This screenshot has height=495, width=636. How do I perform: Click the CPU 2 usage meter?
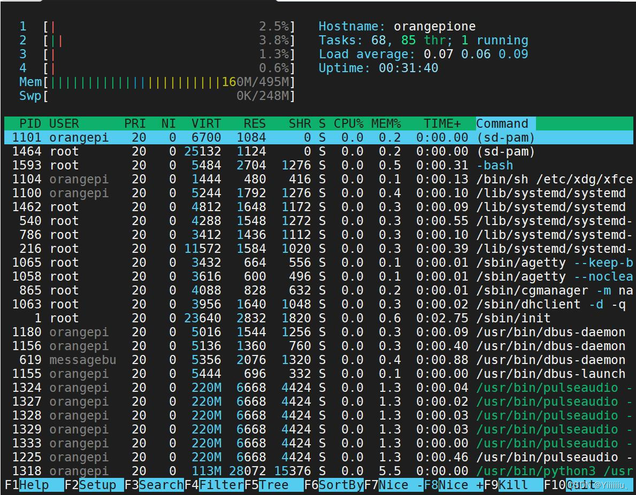157,41
